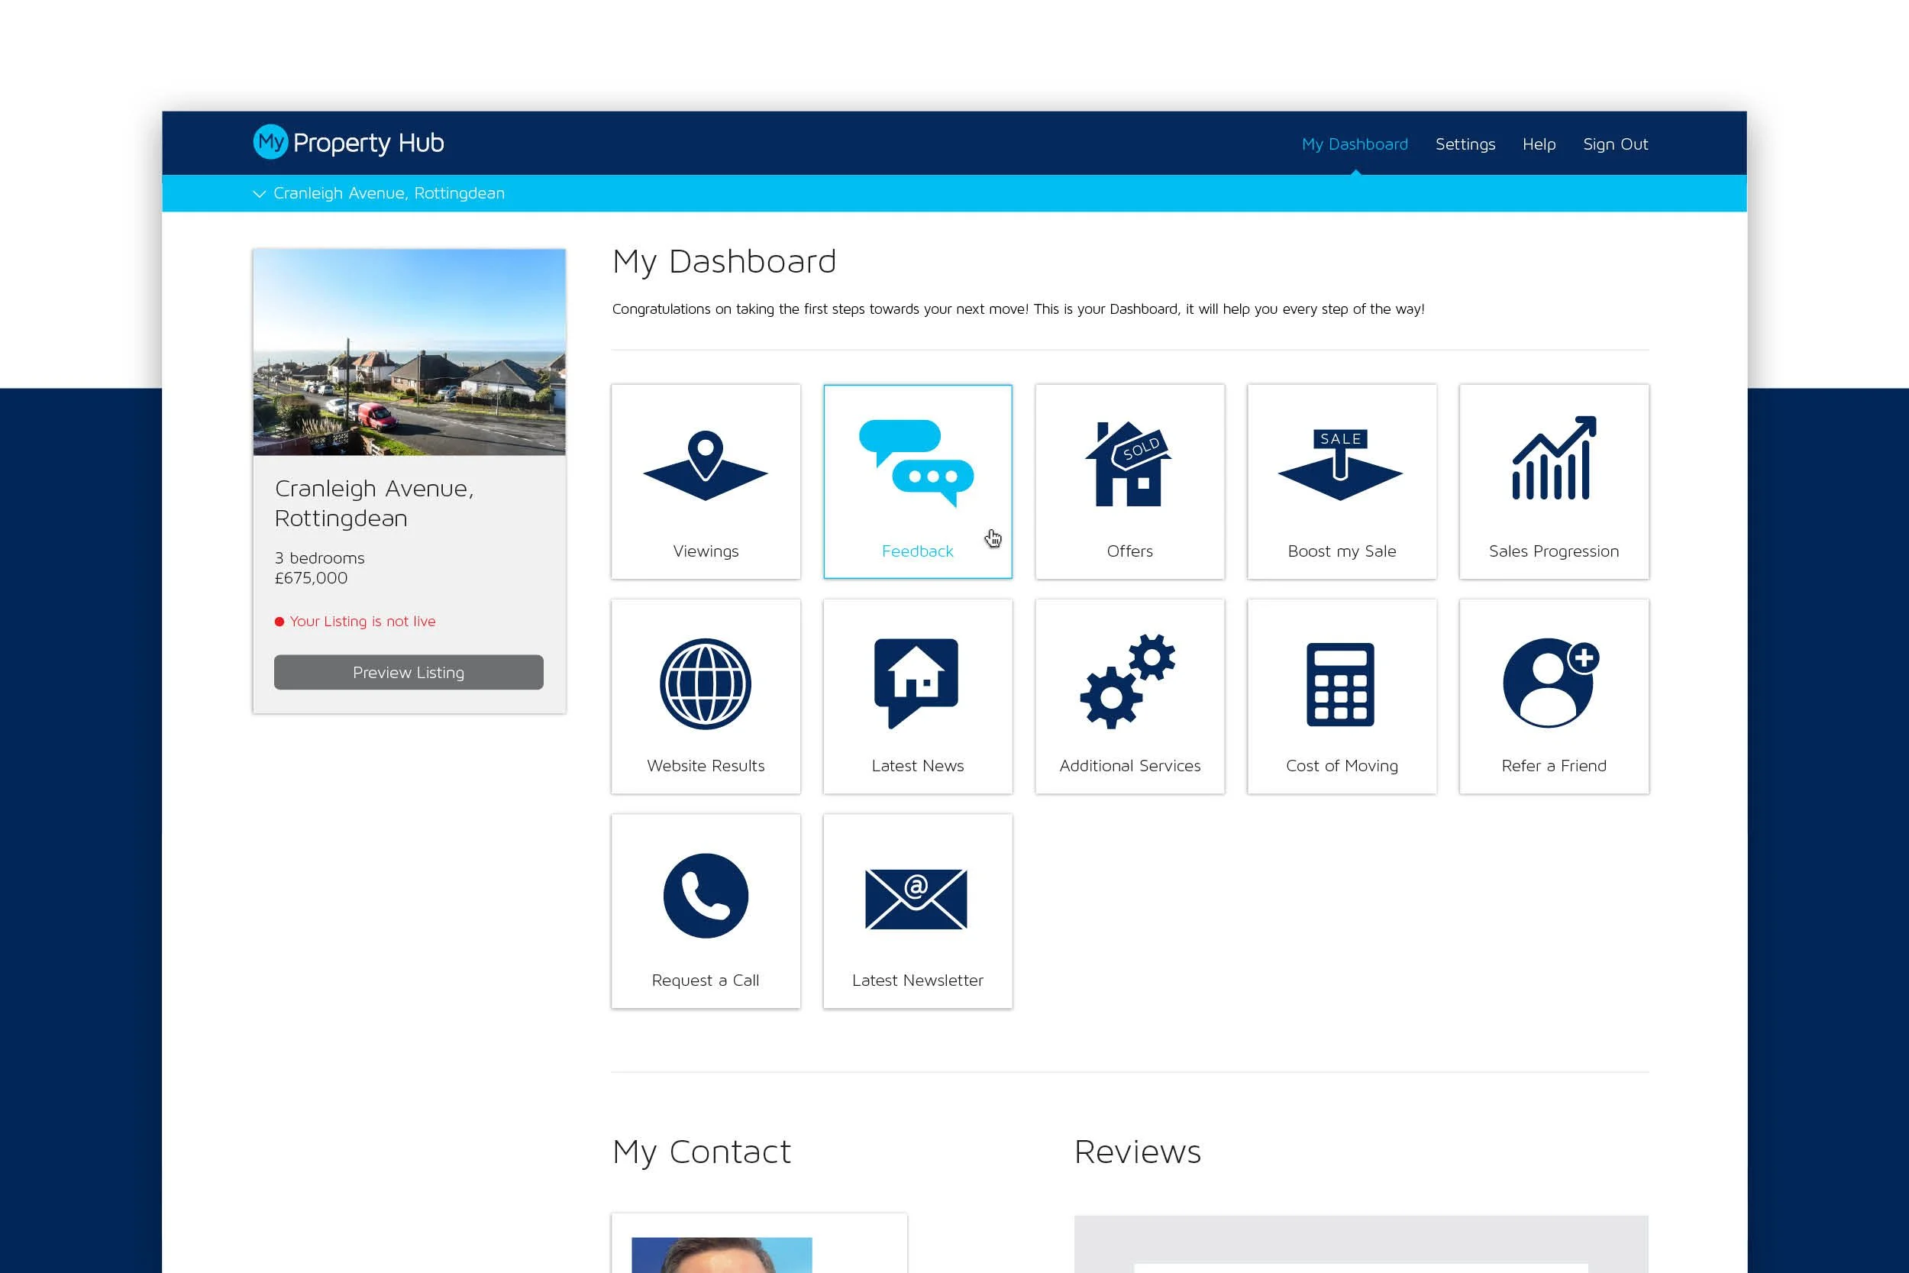
Task: Click the 'Reviews' section heading
Action: (1137, 1152)
